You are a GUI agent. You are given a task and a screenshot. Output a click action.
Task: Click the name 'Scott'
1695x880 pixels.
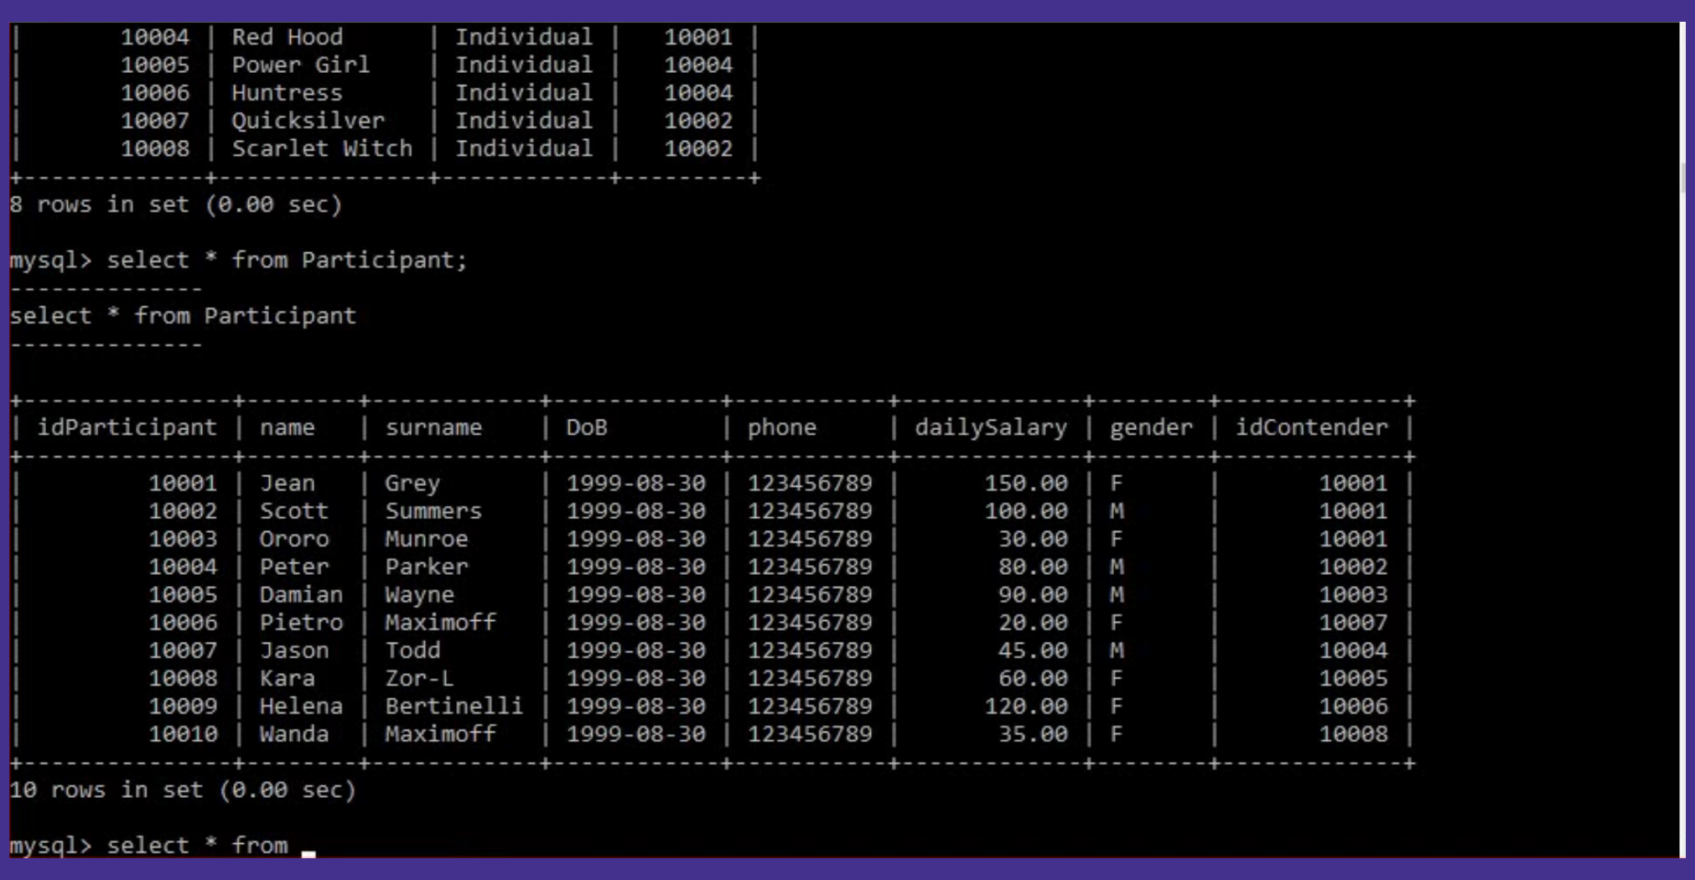(x=294, y=510)
